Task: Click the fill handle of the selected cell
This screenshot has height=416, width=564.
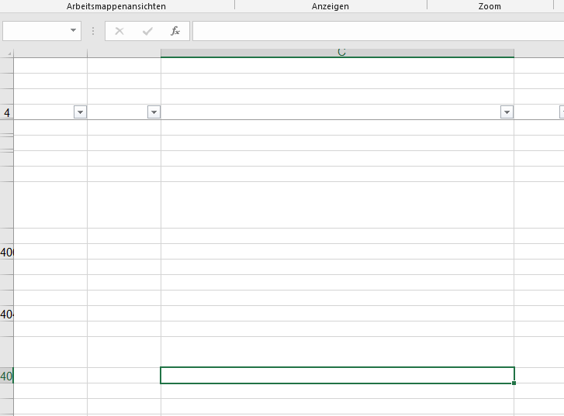Action: [514, 383]
